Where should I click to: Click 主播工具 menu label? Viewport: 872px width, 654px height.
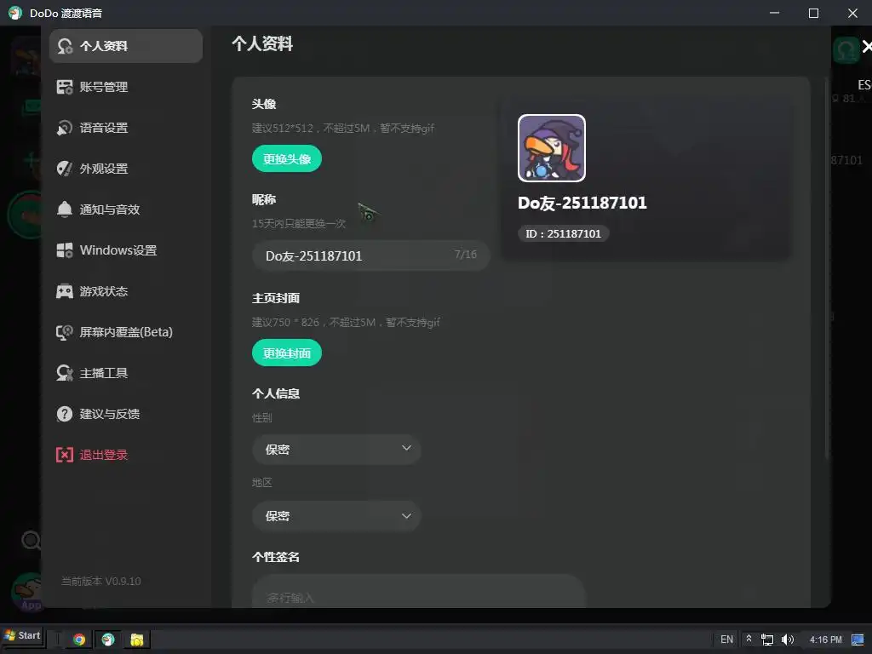pyautogui.click(x=104, y=373)
